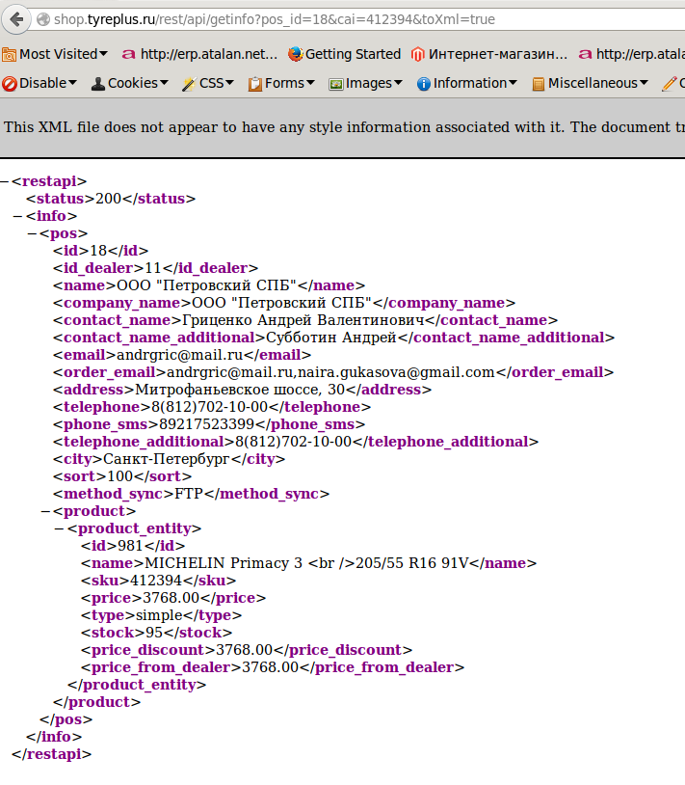Click the Magento Интернет-магазин bookmark icon

tap(417, 54)
